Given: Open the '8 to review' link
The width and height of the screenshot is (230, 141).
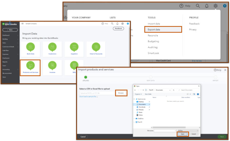Looking at the screenshot, I should tap(197, 61).
